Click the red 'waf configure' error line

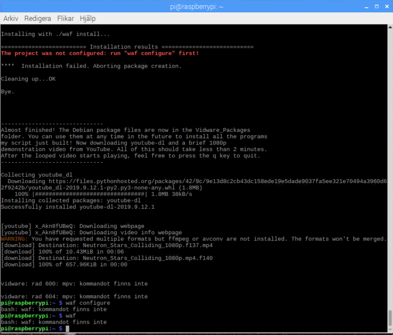[100, 53]
